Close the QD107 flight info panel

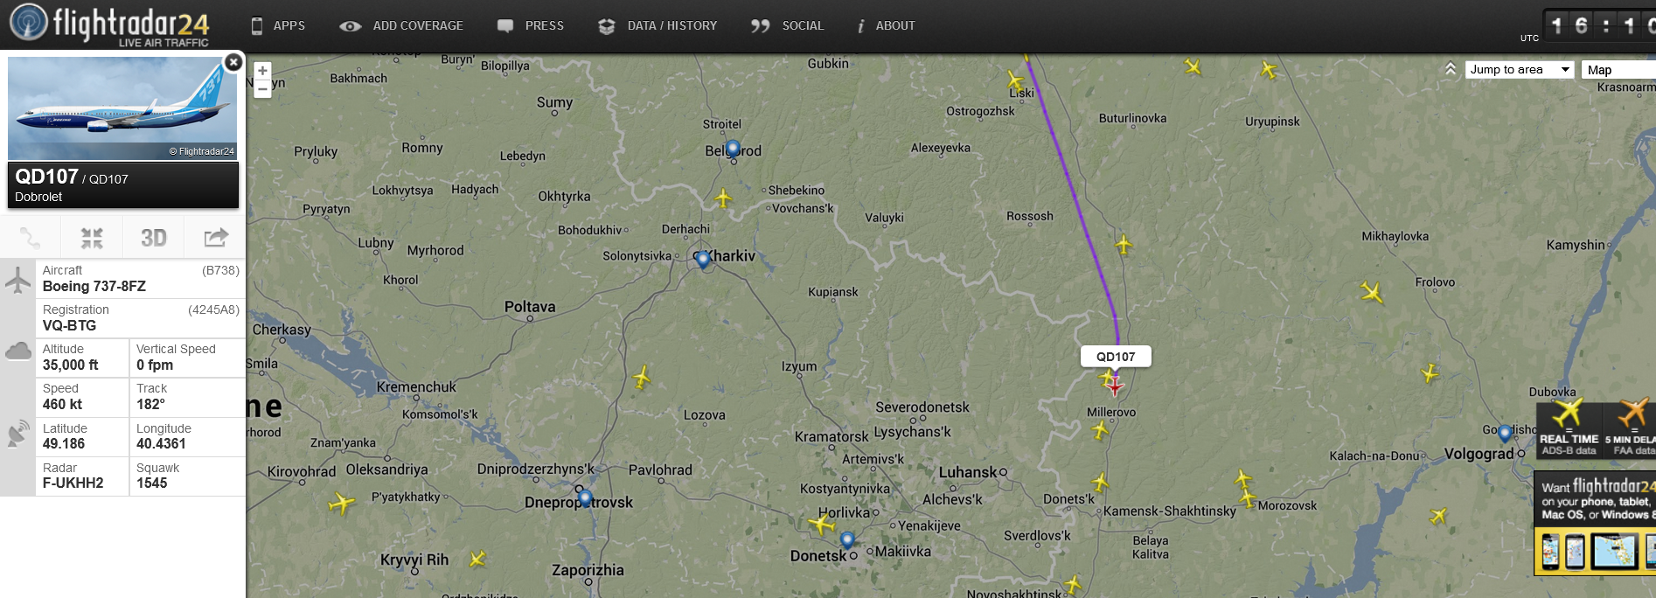pyautogui.click(x=233, y=62)
